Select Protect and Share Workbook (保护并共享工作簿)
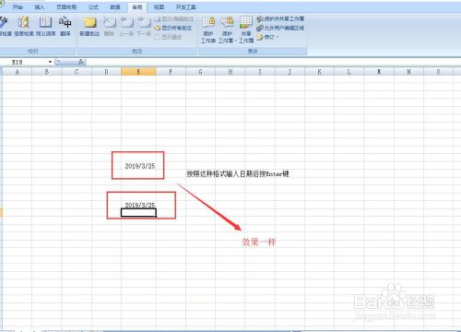This screenshot has height=332, width=461. pos(280,19)
